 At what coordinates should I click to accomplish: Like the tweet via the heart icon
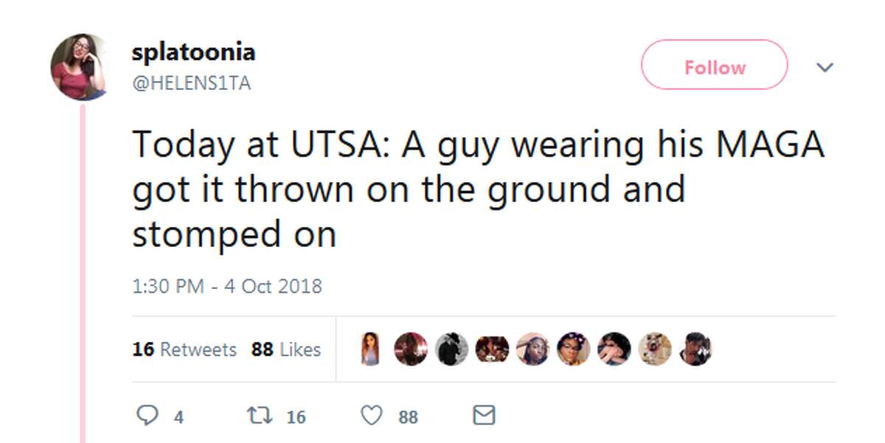372,416
